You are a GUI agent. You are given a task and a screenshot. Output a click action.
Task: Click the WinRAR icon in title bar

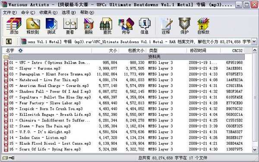(x=4, y=4)
